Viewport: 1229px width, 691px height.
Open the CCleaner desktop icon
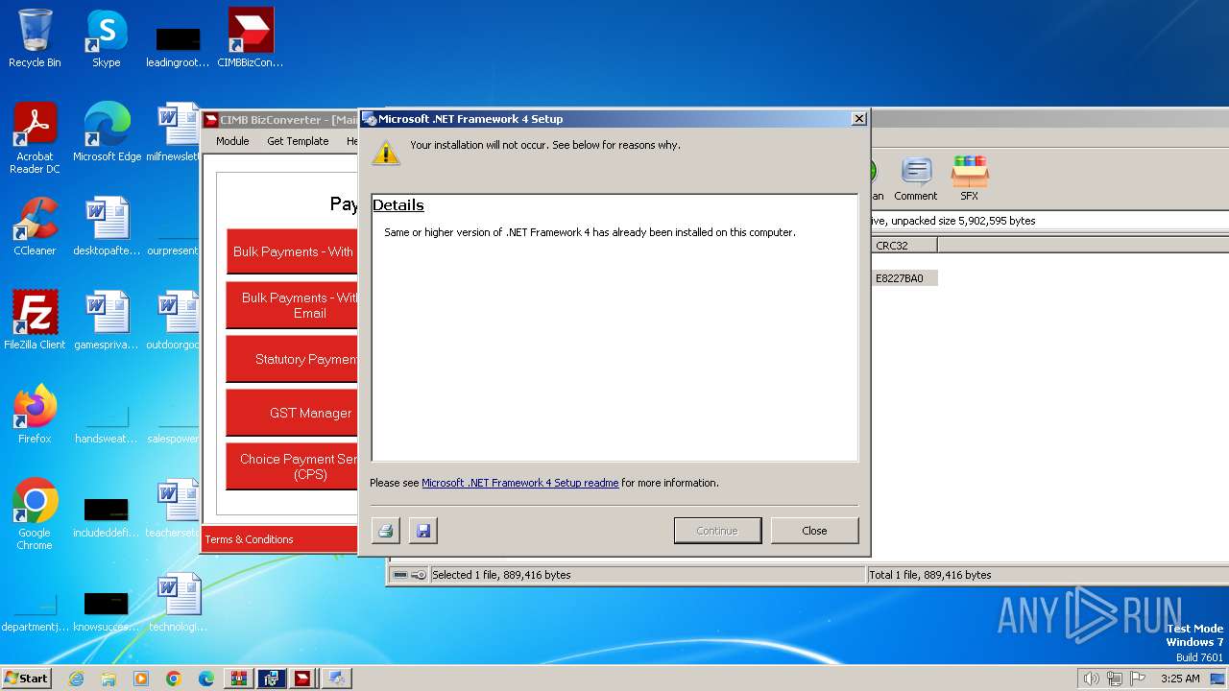click(35, 226)
